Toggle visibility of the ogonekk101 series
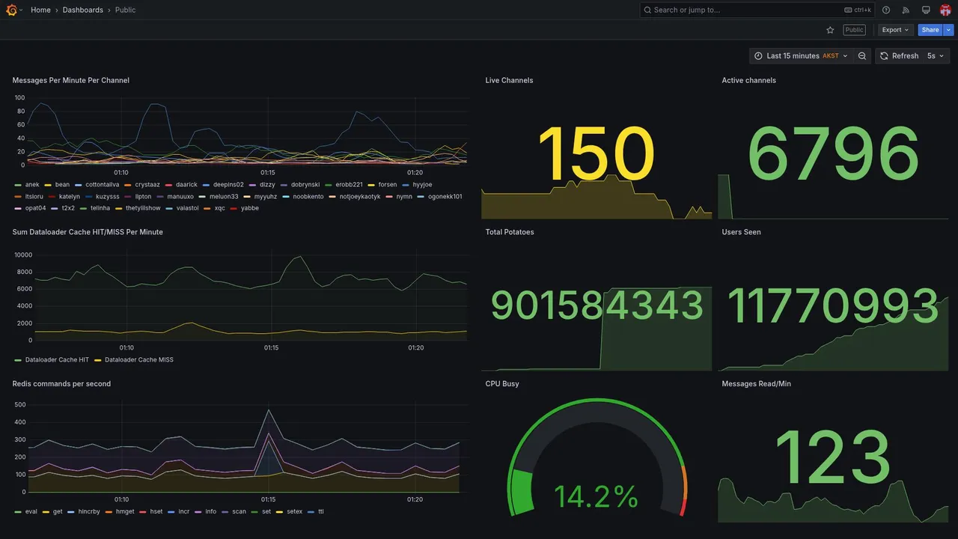 pos(445,197)
